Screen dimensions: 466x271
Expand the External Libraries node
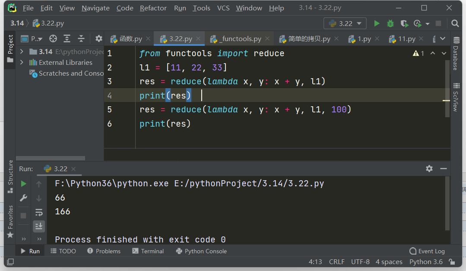(x=22, y=62)
